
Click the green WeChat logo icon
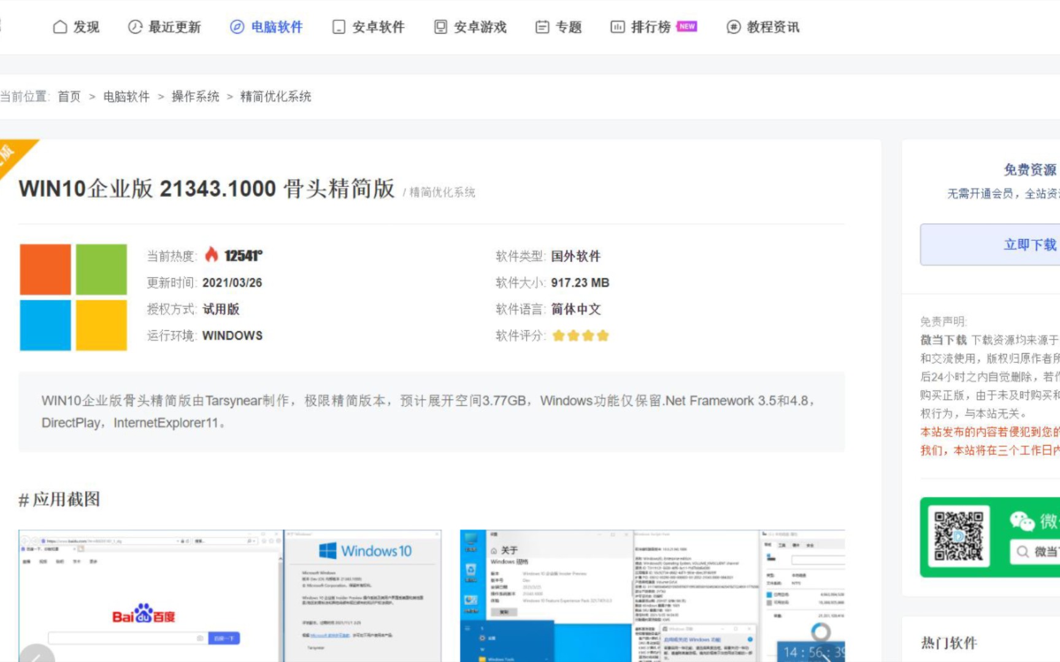pos(1022,521)
